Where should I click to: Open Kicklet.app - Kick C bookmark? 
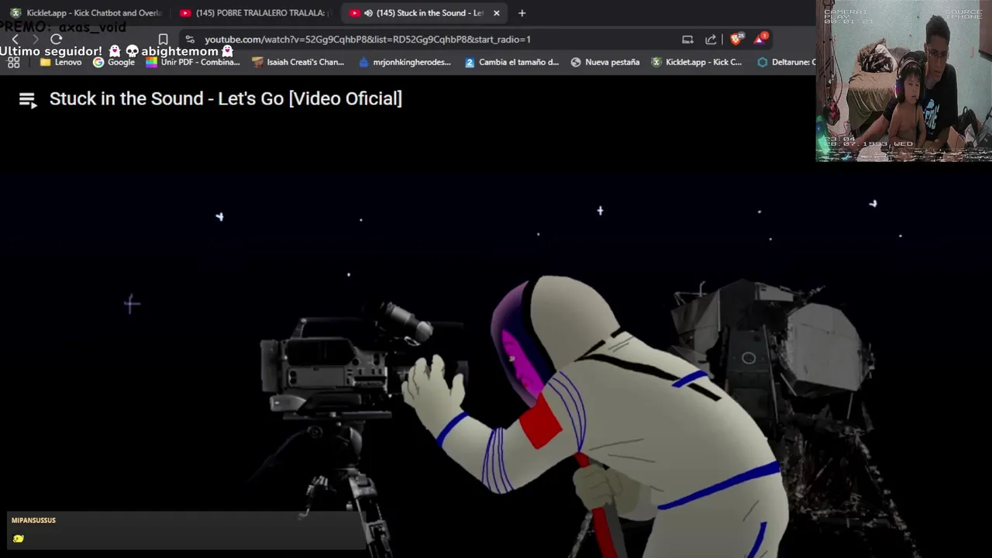(x=697, y=62)
